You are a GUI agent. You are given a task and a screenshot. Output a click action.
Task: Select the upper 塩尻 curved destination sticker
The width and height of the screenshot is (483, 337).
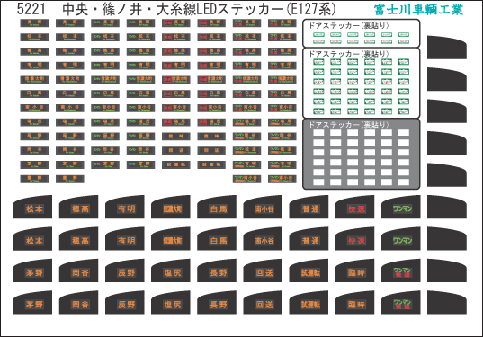(x=171, y=270)
